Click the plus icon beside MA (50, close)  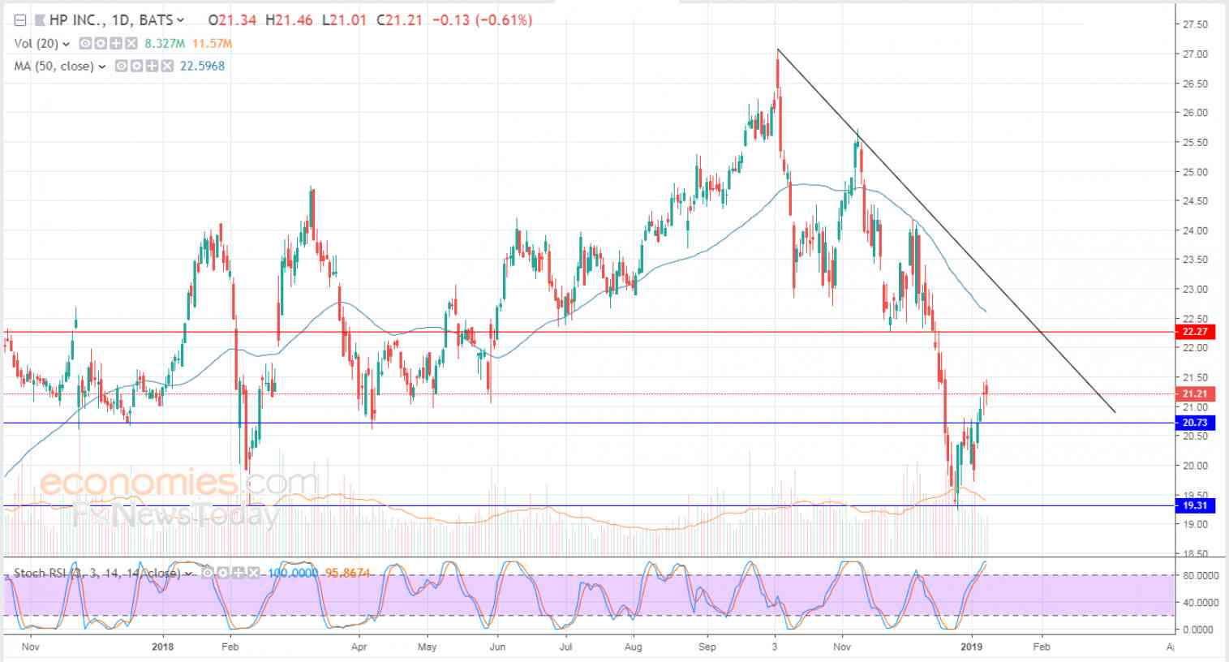click(152, 66)
